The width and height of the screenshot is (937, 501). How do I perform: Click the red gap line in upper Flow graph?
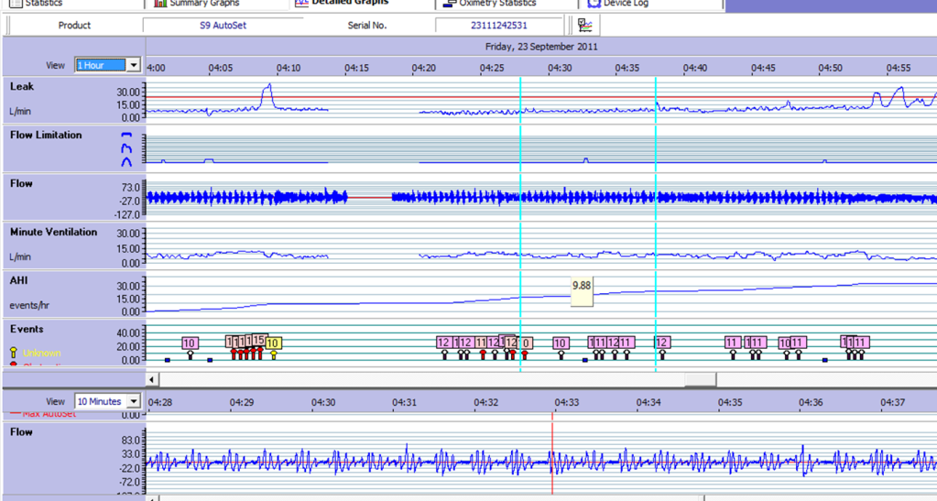[x=369, y=198]
